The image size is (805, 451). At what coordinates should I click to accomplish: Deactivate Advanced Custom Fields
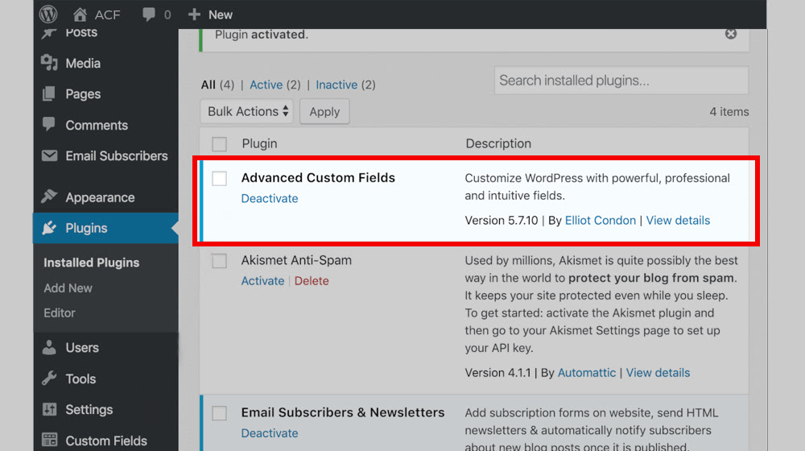point(270,198)
